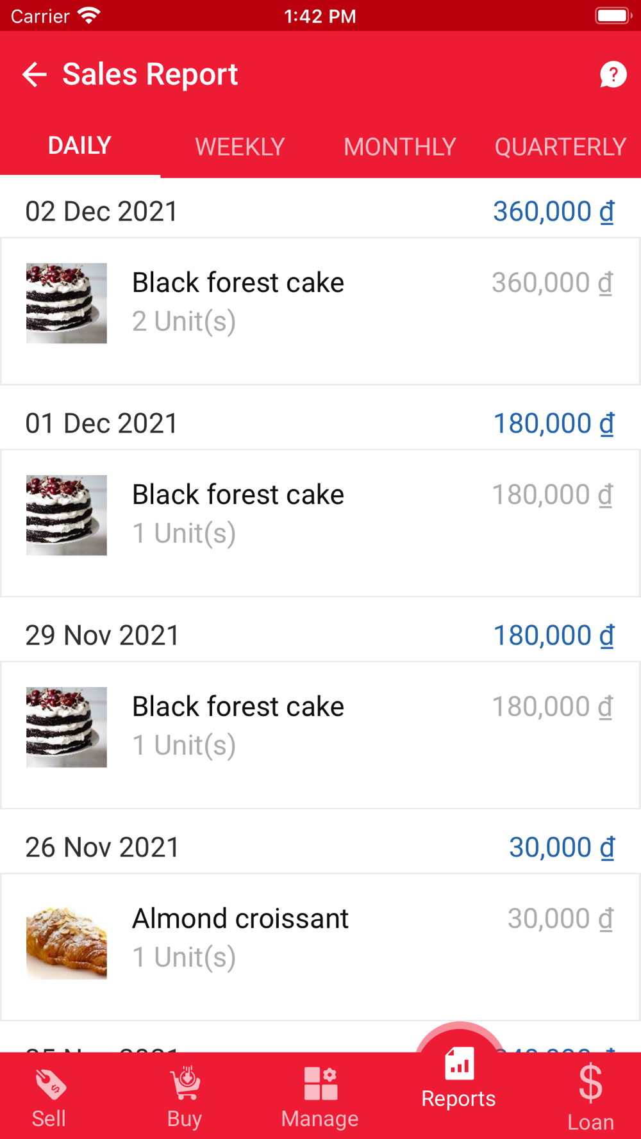
Task: Open the help question mark icon
Action: click(613, 74)
